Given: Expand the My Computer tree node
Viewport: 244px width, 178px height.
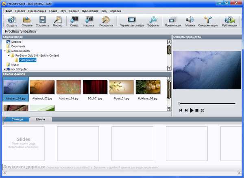Looking at the screenshot, I should pyautogui.click(x=4, y=69).
